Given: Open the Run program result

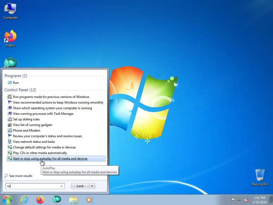Looking at the screenshot, I should [56, 83].
